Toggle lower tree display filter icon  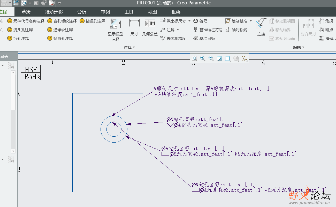pos(11,159)
